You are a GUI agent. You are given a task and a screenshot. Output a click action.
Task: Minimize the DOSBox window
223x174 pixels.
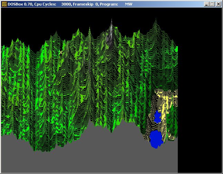click(x=206, y=4)
